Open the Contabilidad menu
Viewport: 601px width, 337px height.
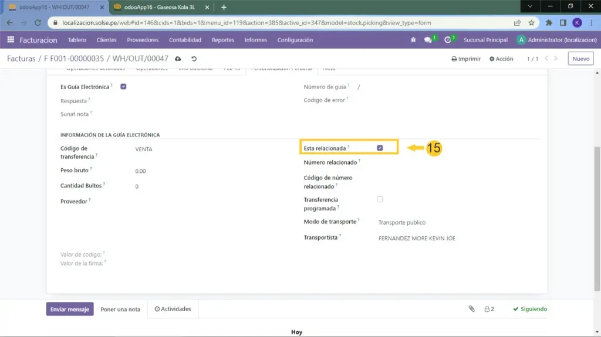point(185,40)
